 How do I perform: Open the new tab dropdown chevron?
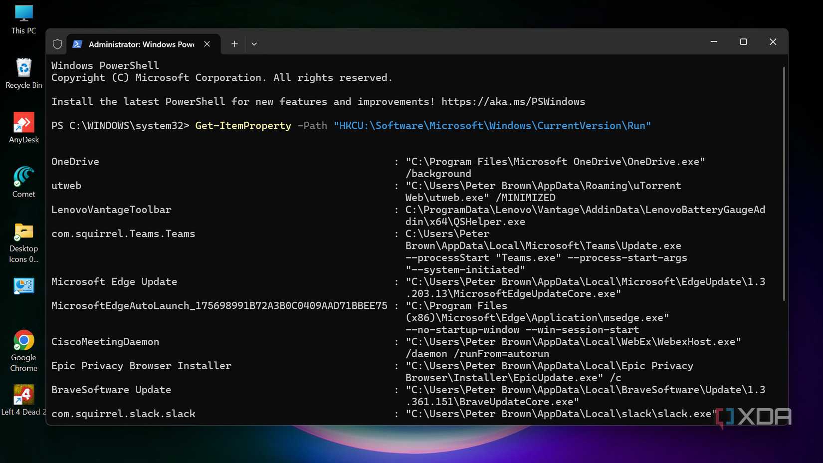(x=254, y=44)
